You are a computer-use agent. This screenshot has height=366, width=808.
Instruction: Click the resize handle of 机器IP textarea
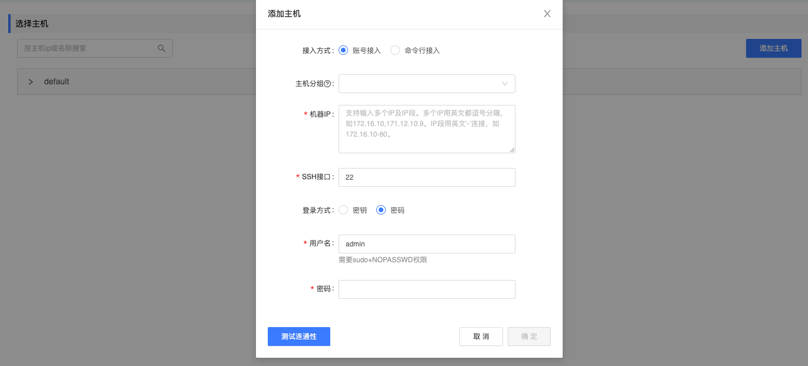[x=512, y=150]
